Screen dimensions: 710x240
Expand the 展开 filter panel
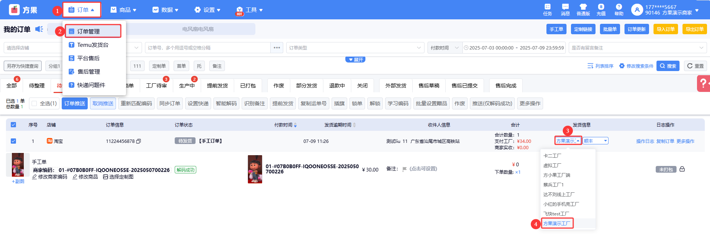pos(355,60)
